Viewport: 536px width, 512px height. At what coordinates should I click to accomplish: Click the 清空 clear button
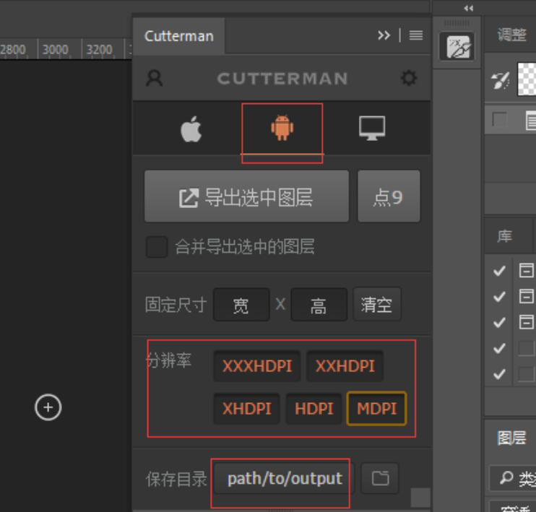pyautogui.click(x=376, y=304)
